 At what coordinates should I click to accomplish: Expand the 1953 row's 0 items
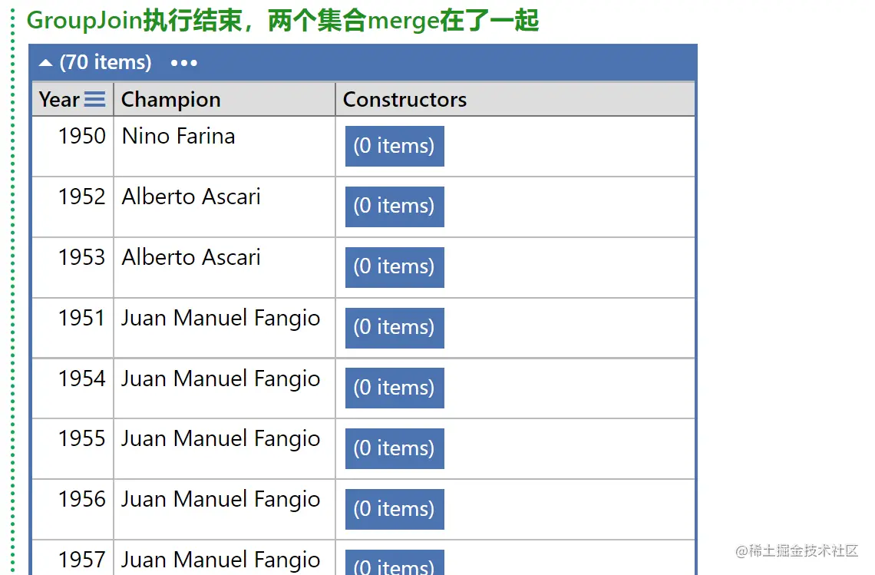[395, 267]
